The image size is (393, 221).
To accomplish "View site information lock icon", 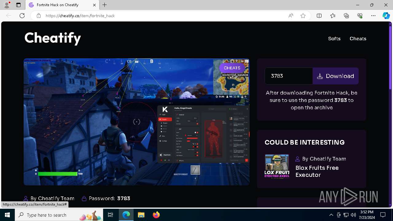I will click(x=39, y=16).
